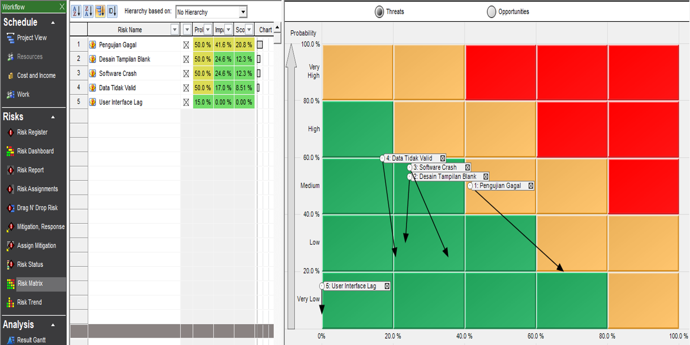This screenshot has width=690, height=345.
Task: Click the sort by ID icon
Action: pos(112,11)
